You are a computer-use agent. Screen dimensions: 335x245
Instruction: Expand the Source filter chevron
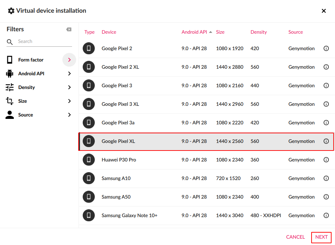(x=69, y=115)
